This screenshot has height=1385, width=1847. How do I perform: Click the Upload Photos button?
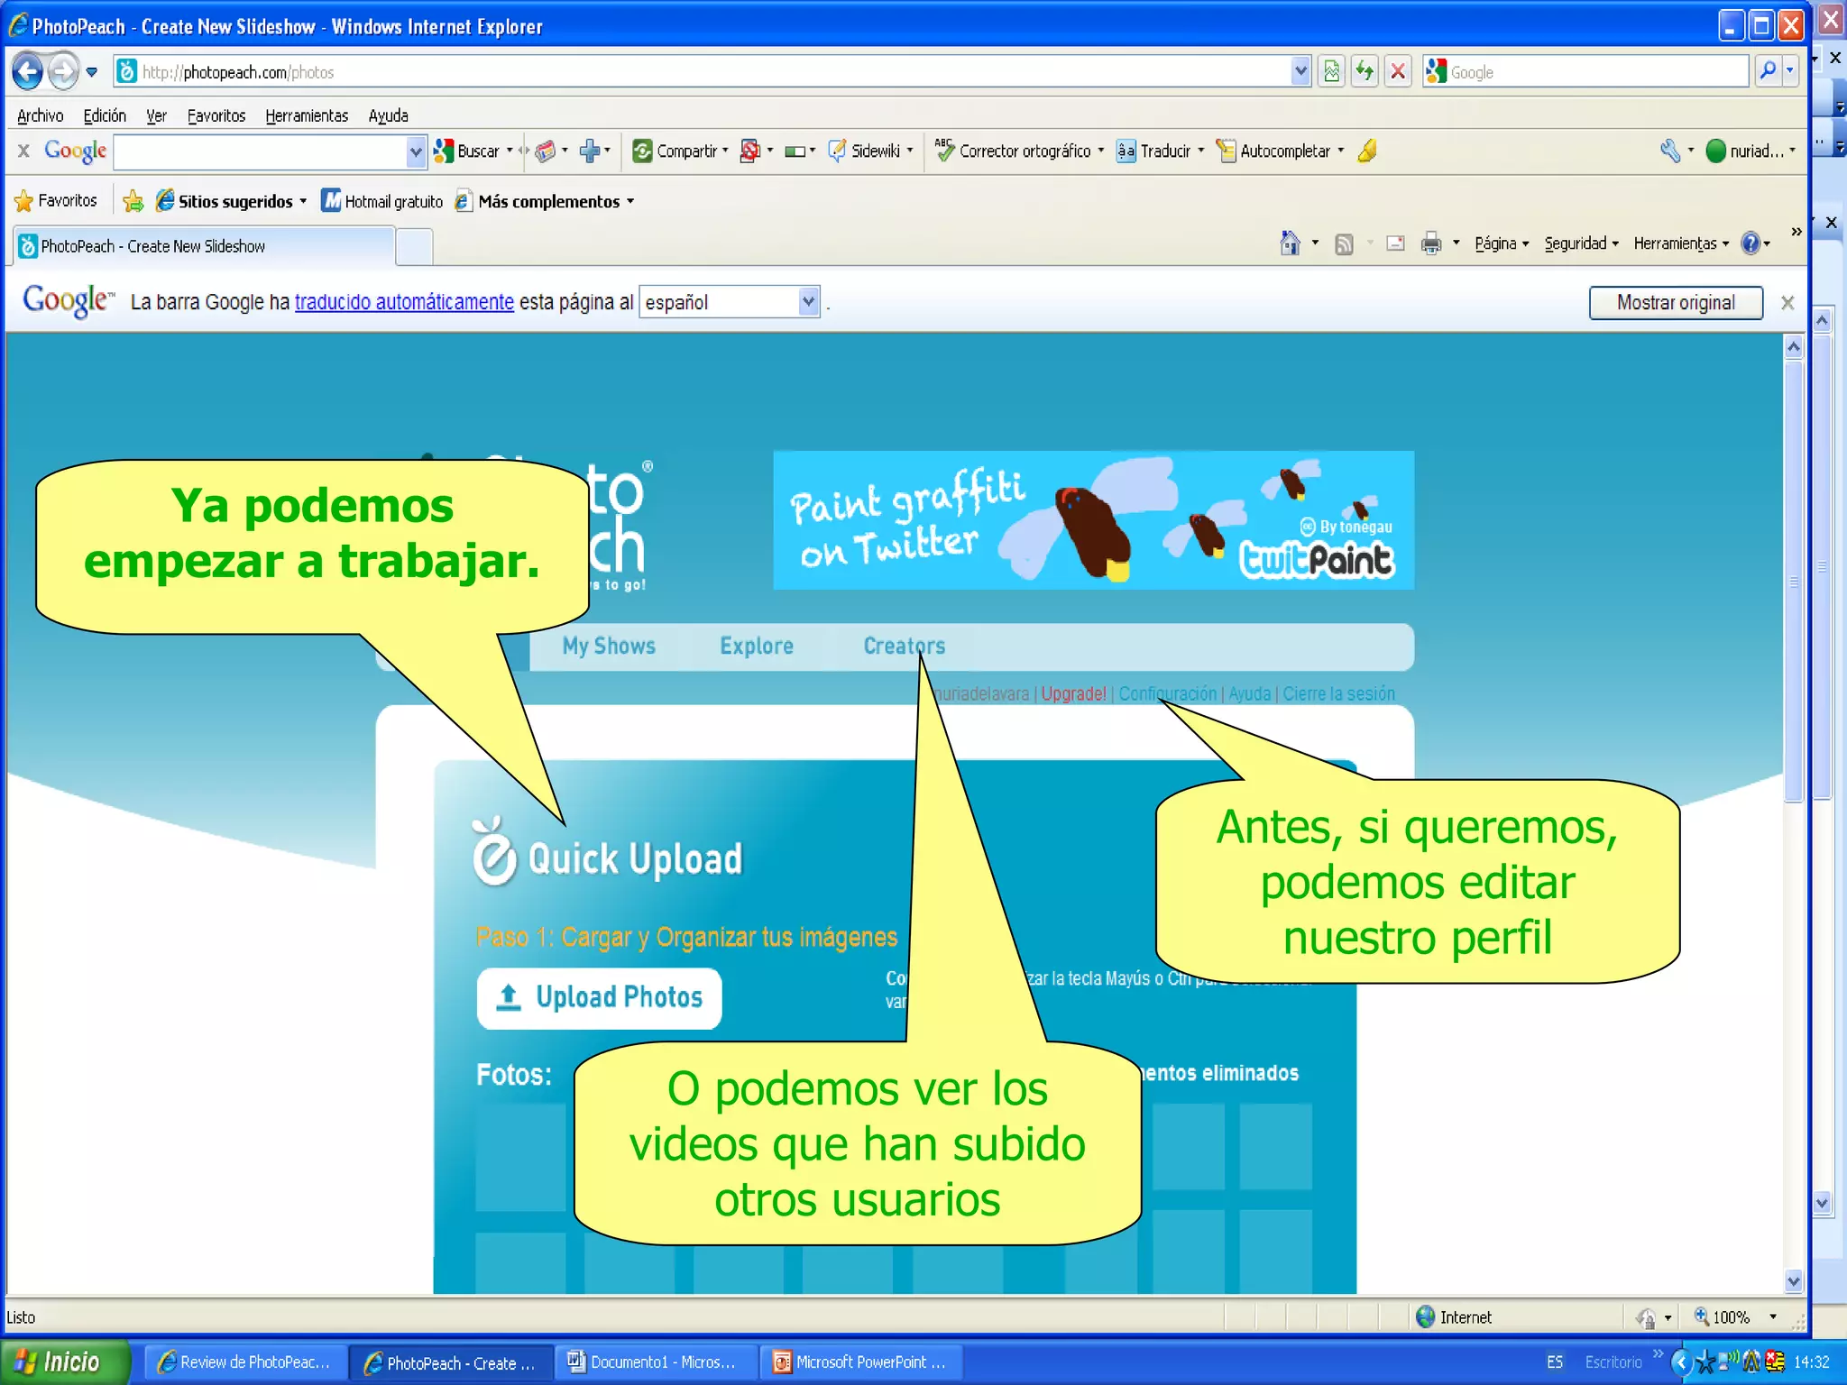[x=599, y=998]
